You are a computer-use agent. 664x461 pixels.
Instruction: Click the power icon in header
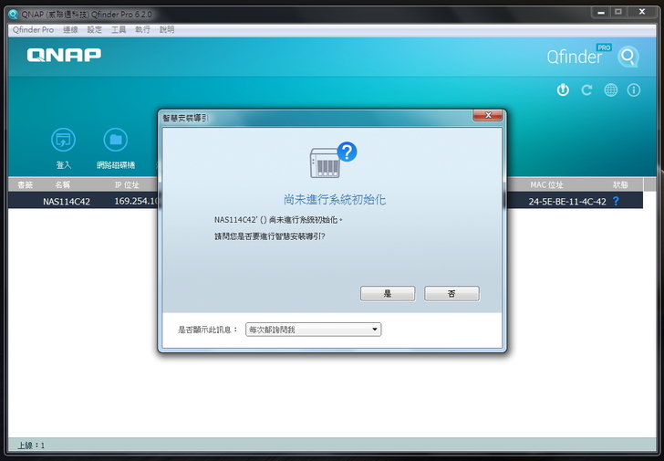563,89
